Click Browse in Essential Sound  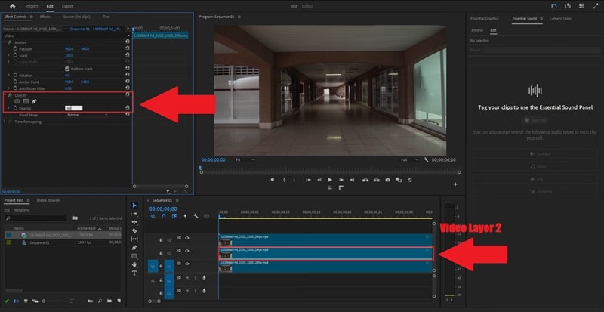point(477,30)
